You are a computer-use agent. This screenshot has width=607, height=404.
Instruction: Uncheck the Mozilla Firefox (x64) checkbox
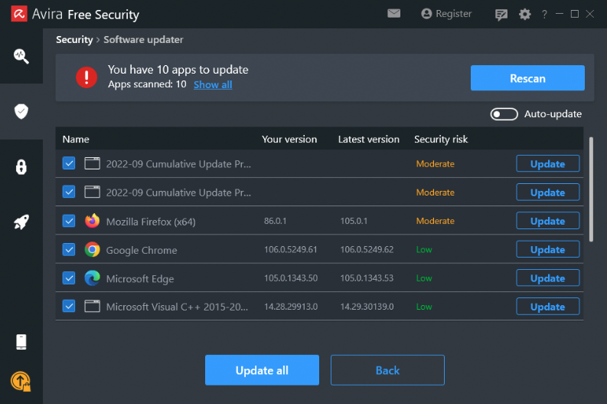[x=69, y=221]
